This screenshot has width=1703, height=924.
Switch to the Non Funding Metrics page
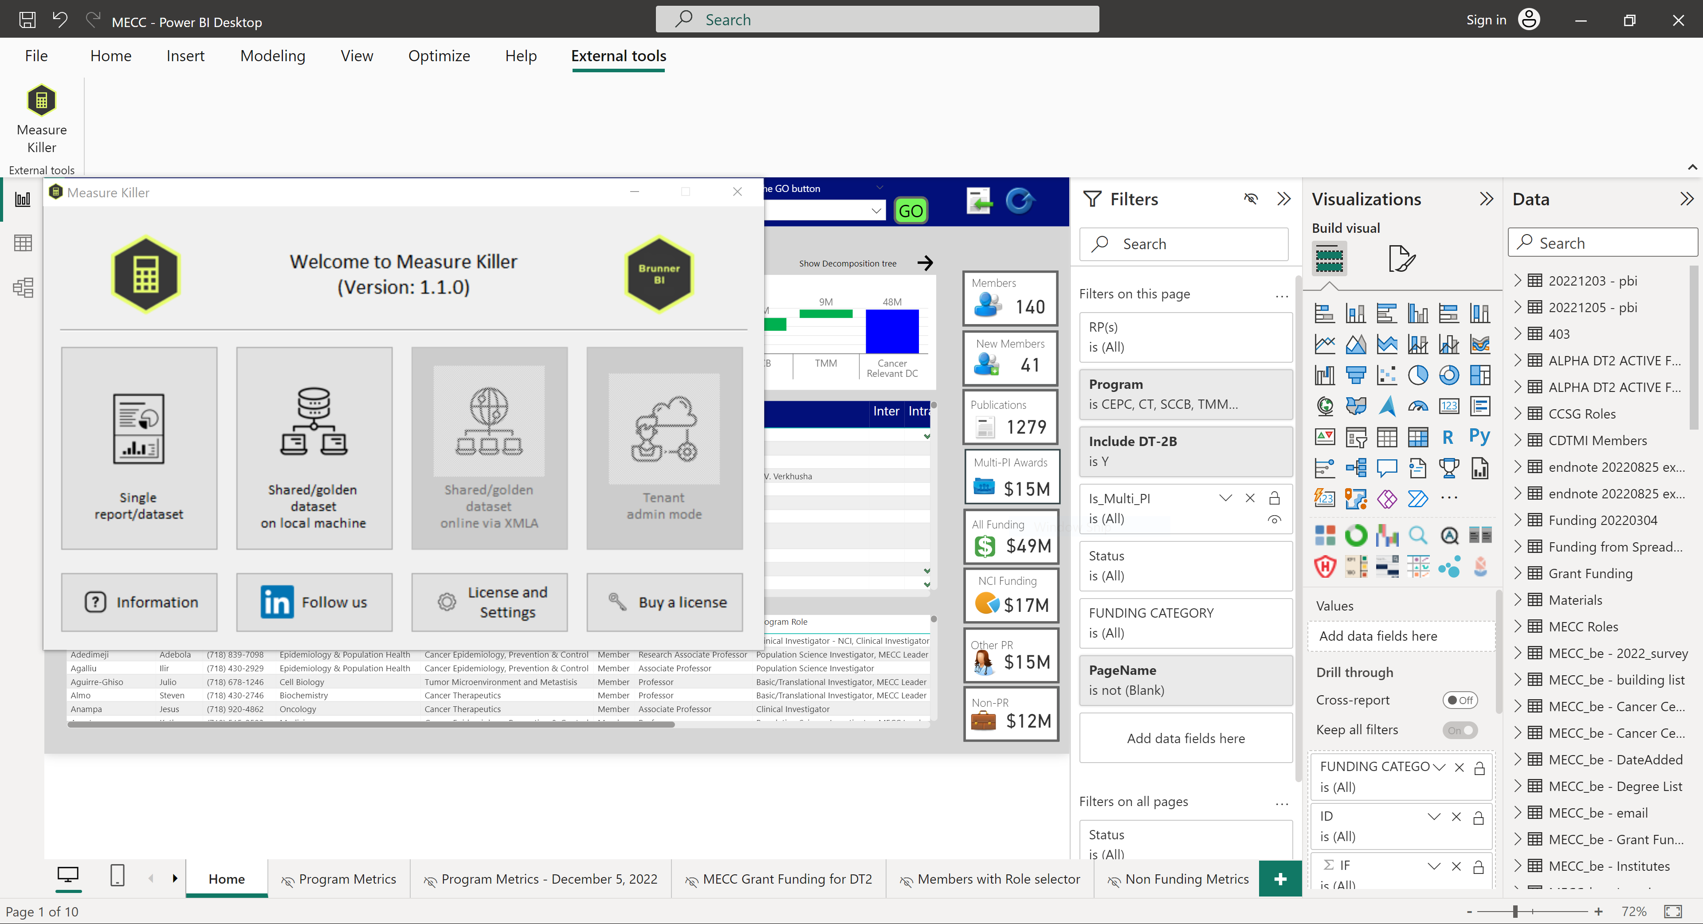tap(1187, 879)
